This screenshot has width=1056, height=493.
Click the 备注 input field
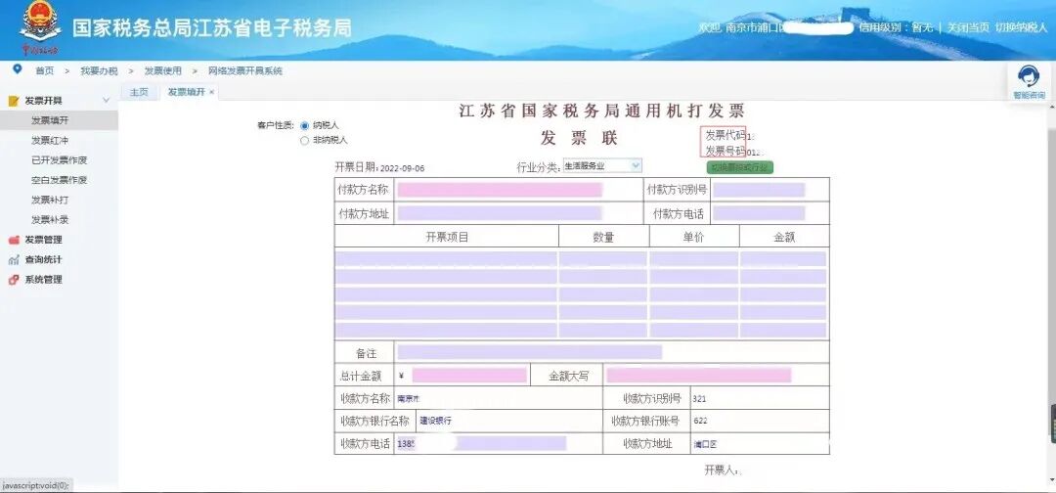[x=529, y=352]
